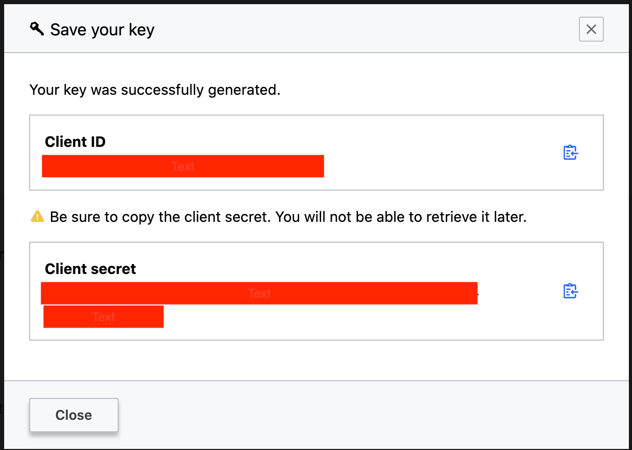Image resolution: width=632 pixels, height=450 pixels.
Task: Click the key icon in the header
Action: click(36, 29)
